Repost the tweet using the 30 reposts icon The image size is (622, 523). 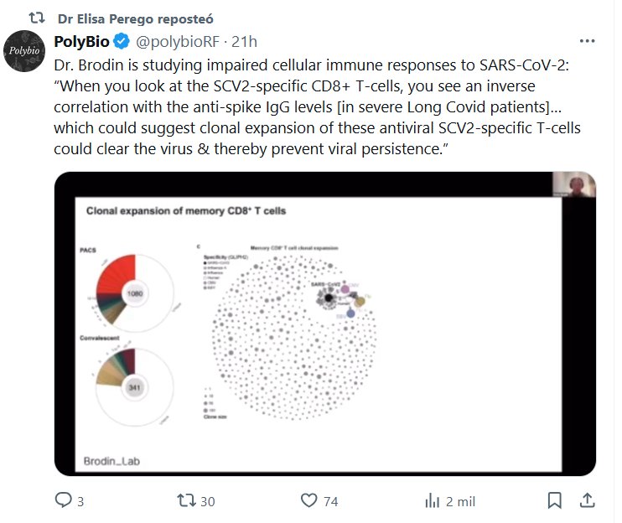(188, 500)
